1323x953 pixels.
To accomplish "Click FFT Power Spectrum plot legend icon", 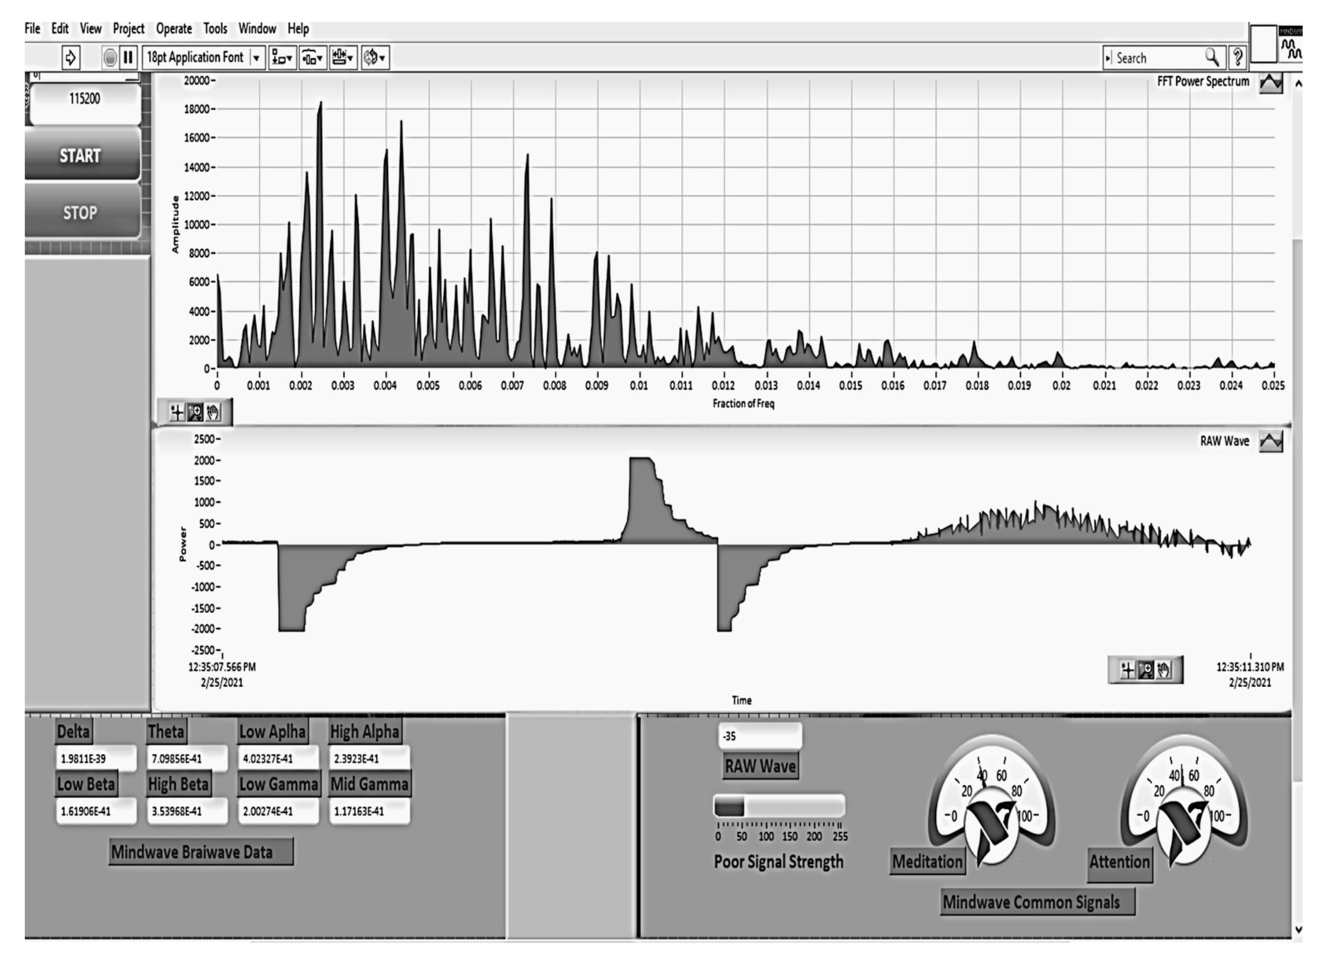I will pos(1270,82).
